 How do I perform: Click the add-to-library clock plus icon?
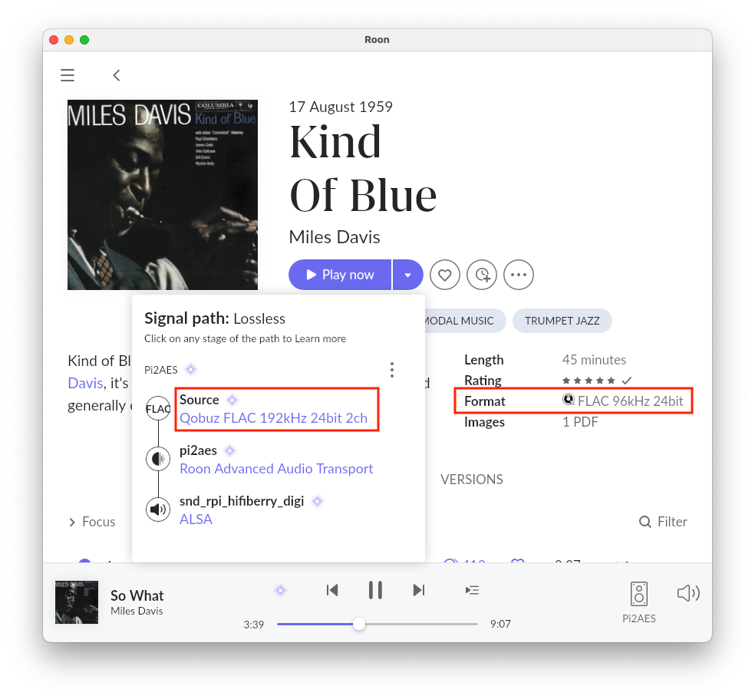coord(482,275)
